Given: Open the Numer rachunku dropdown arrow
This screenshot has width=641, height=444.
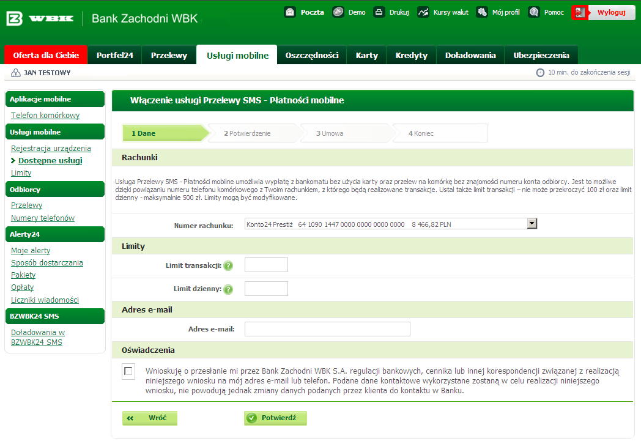Looking at the screenshot, I should [x=532, y=224].
